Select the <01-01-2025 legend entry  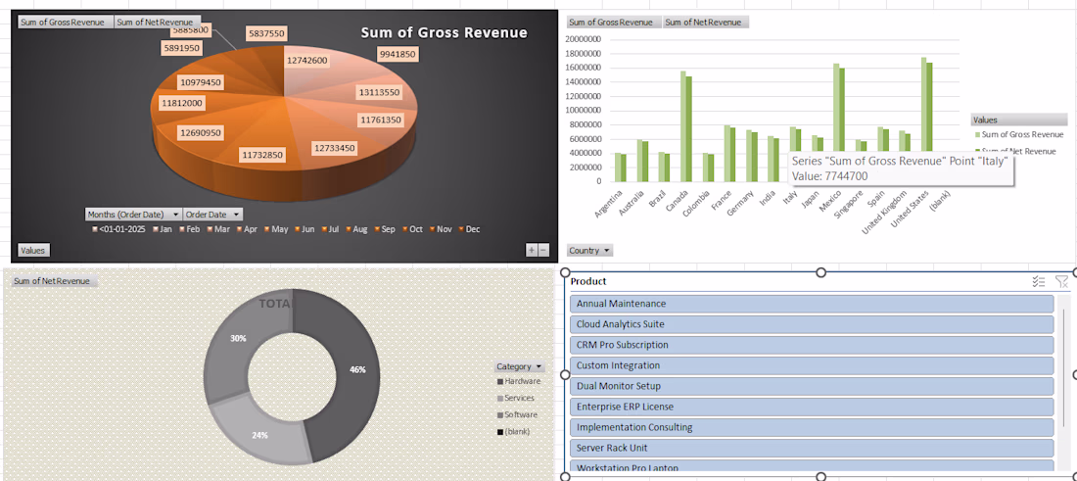coord(118,229)
